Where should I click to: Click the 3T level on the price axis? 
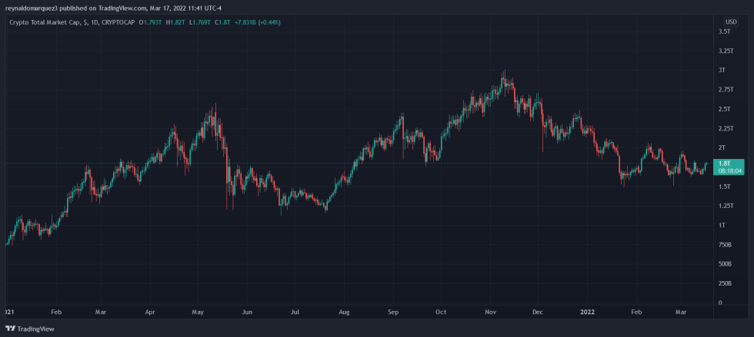tap(721, 70)
